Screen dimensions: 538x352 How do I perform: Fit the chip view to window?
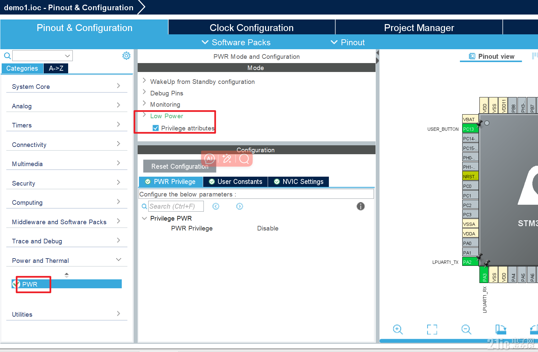(432, 329)
